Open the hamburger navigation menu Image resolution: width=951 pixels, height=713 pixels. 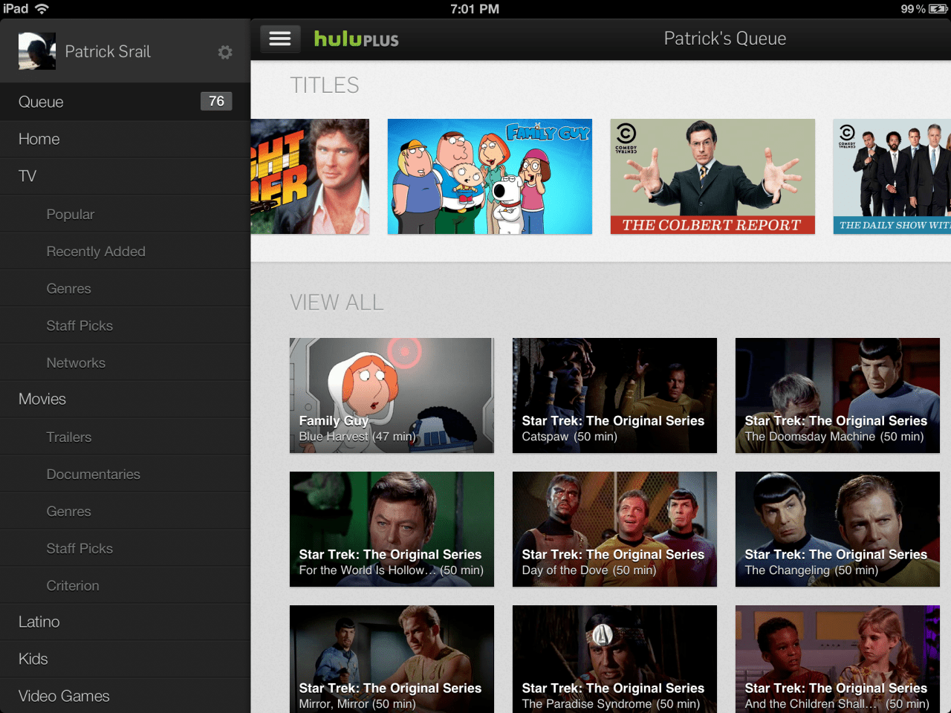[280, 38]
